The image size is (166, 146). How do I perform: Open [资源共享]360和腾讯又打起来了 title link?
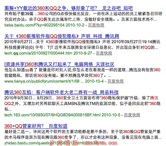59,64
